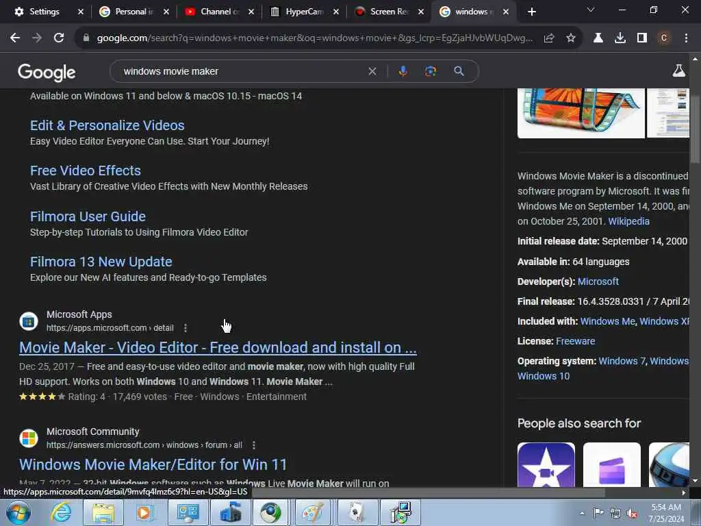Click the share page icon in address bar
This screenshot has width=701, height=526.
point(549,38)
